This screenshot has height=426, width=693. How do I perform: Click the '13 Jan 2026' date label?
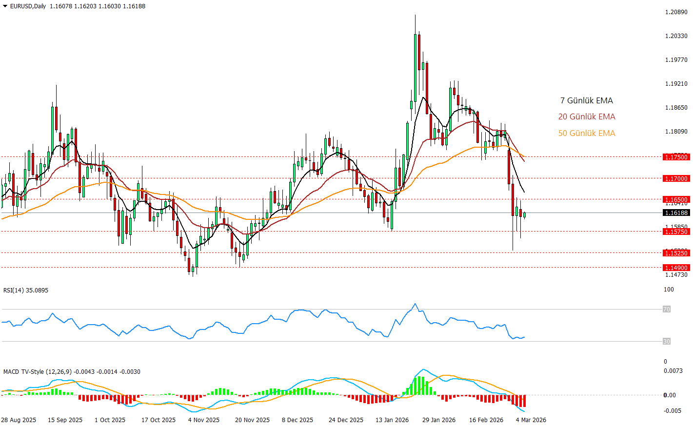392,420
